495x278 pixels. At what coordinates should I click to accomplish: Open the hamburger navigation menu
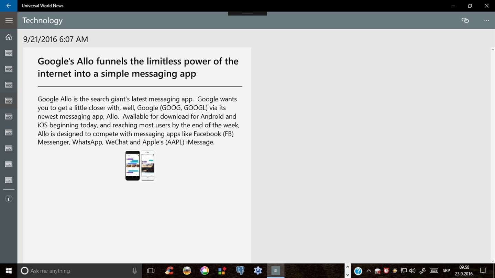(x=9, y=21)
